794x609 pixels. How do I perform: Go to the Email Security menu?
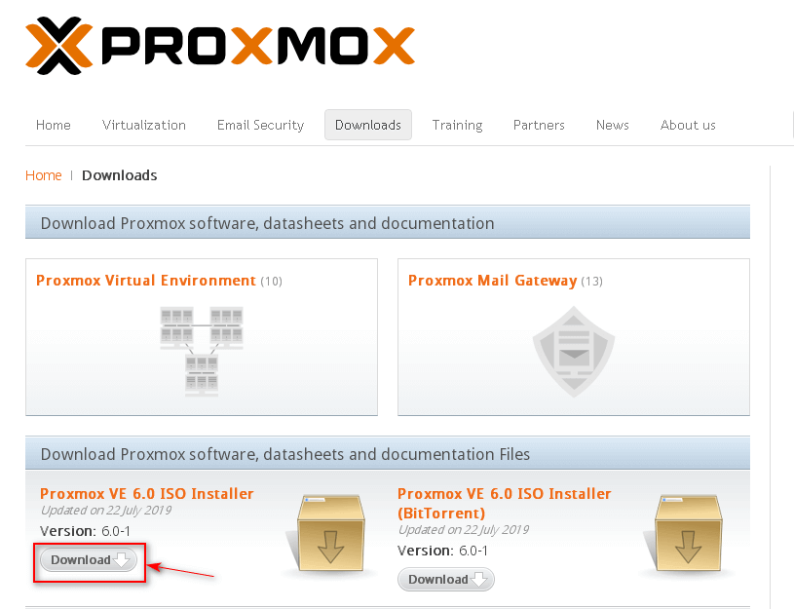(260, 125)
